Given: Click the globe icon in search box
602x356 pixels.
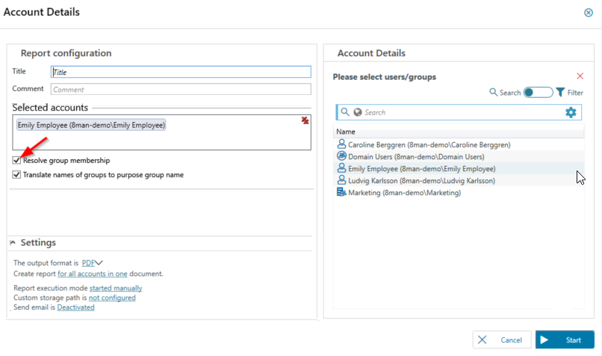Looking at the screenshot, I should tap(358, 112).
